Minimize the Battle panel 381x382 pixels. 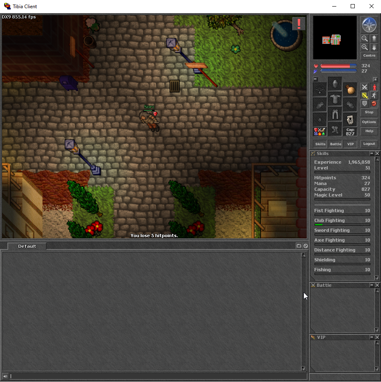click(372, 285)
